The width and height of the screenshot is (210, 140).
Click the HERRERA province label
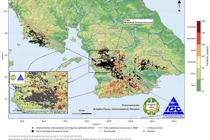[113, 28]
